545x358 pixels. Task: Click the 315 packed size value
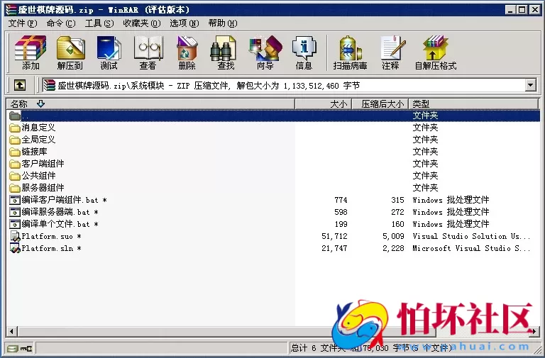397,200
